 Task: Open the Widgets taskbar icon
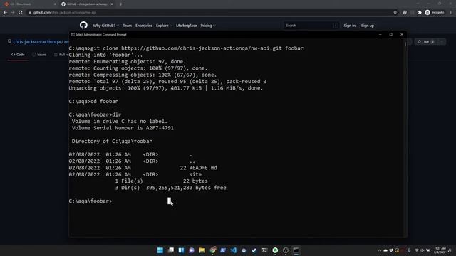181,250
